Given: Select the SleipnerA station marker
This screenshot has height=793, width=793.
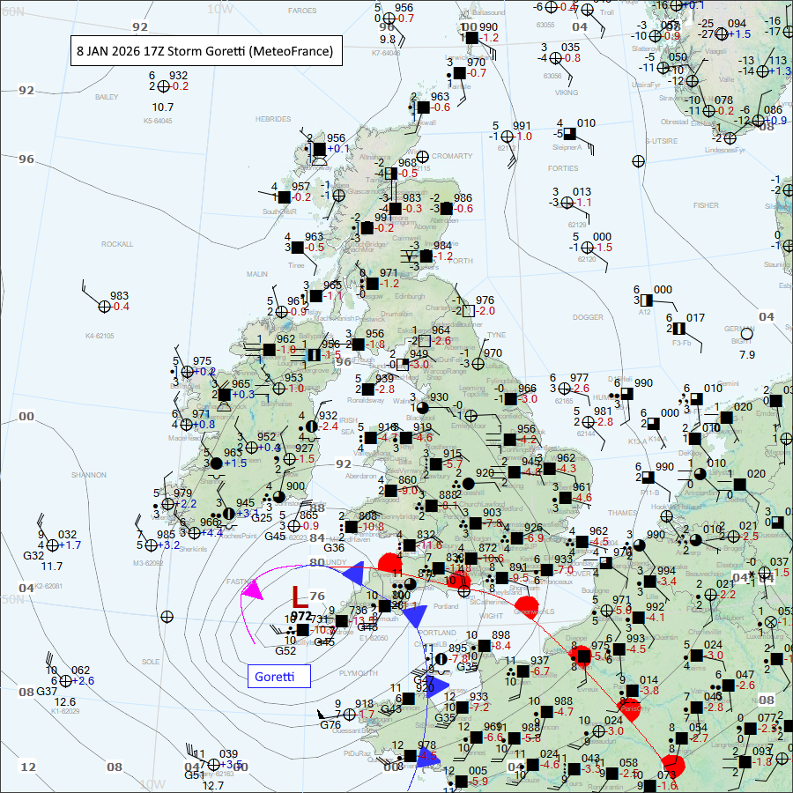Looking at the screenshot, I should (x=570, y=133).
